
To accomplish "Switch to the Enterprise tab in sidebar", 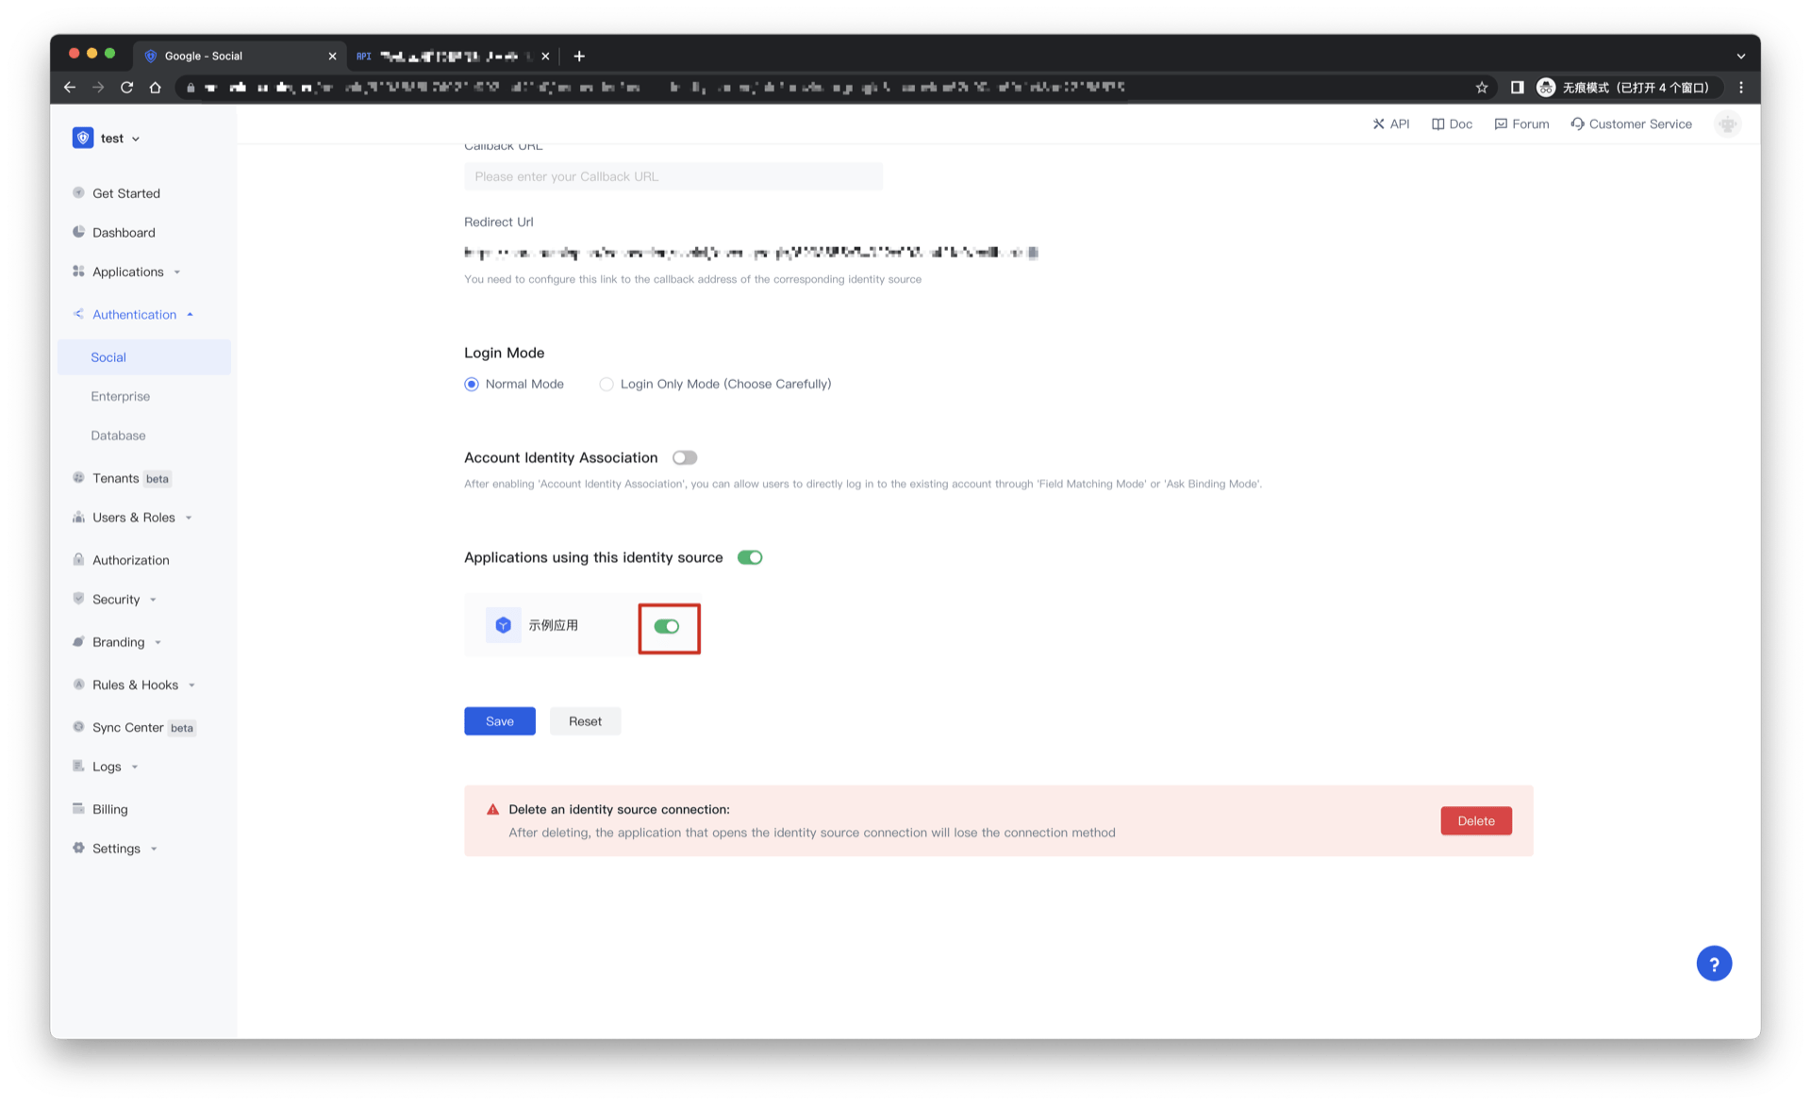I will coord(120,396).
